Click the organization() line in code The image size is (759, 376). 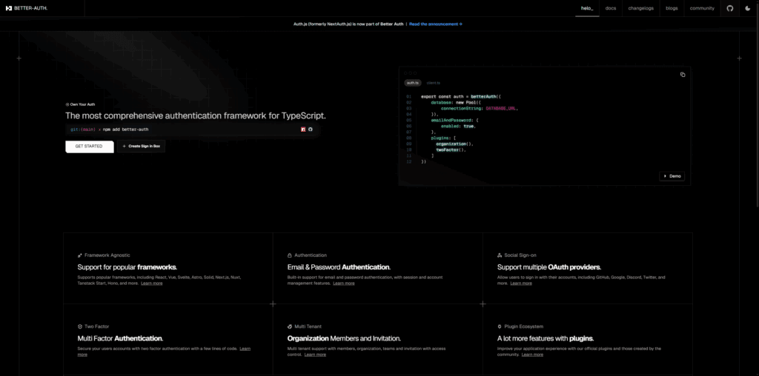point(454,144)
